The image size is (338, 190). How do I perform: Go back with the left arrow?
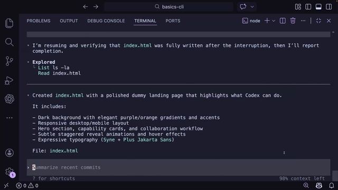86,7
